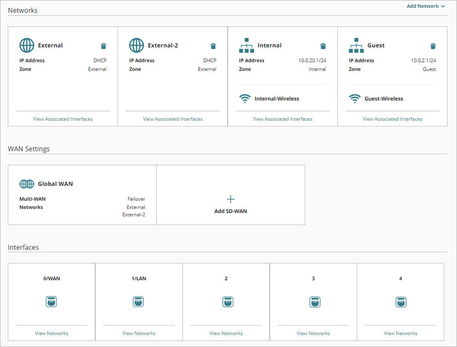457x347 pixels.
Task: Click the 1/LAN interface port icon
Action: (x=138, y=301)
